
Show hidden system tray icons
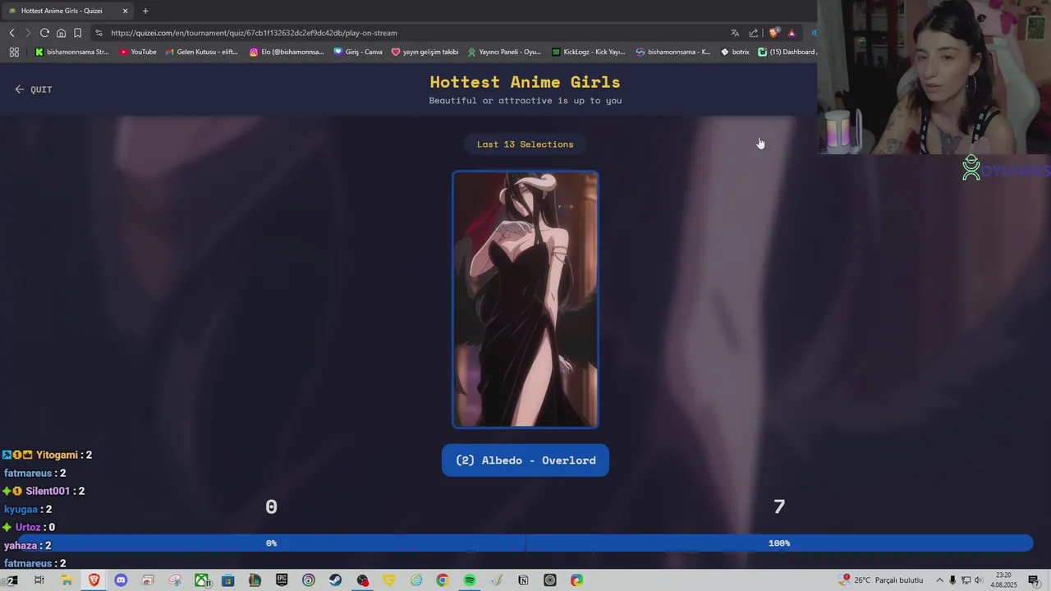pyautogui.click(x=939, y=580)
